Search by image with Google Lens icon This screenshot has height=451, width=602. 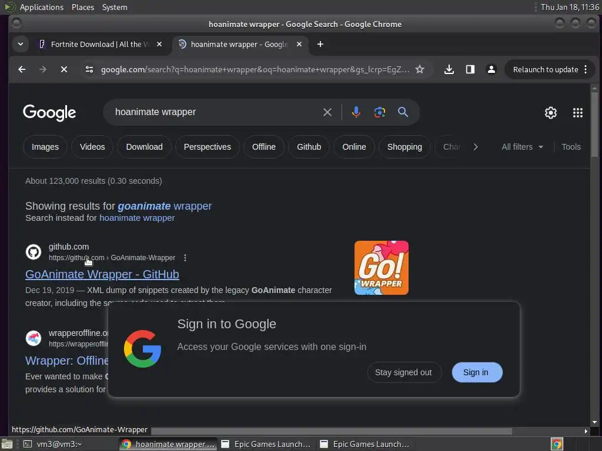(380, 112)
